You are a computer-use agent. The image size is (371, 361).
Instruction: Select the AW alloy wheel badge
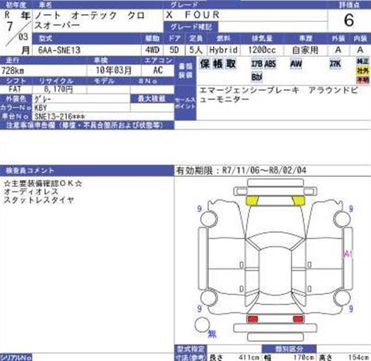tap(296, 64)
